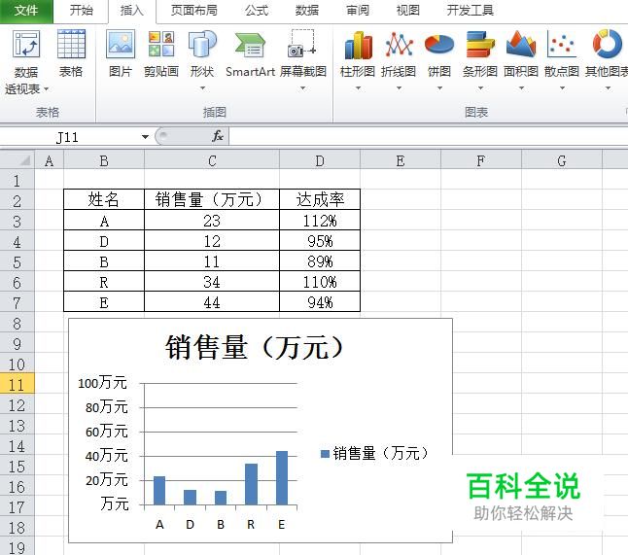Image resolution: width=628 pixels, height=555 pixels.
Task: Click the fx insert function button
Action: pyautogui.click(x=218, y=136)
